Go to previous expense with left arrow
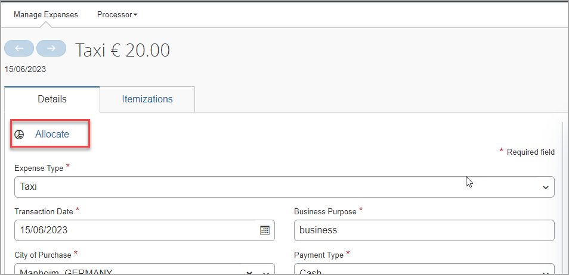The image size is (569, 275). pyautogui.click(x=19, y=48)
